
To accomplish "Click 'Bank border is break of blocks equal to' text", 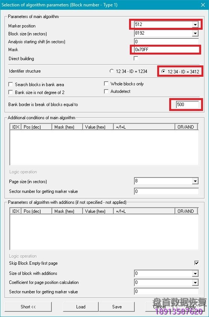I will tap(43, 105).
